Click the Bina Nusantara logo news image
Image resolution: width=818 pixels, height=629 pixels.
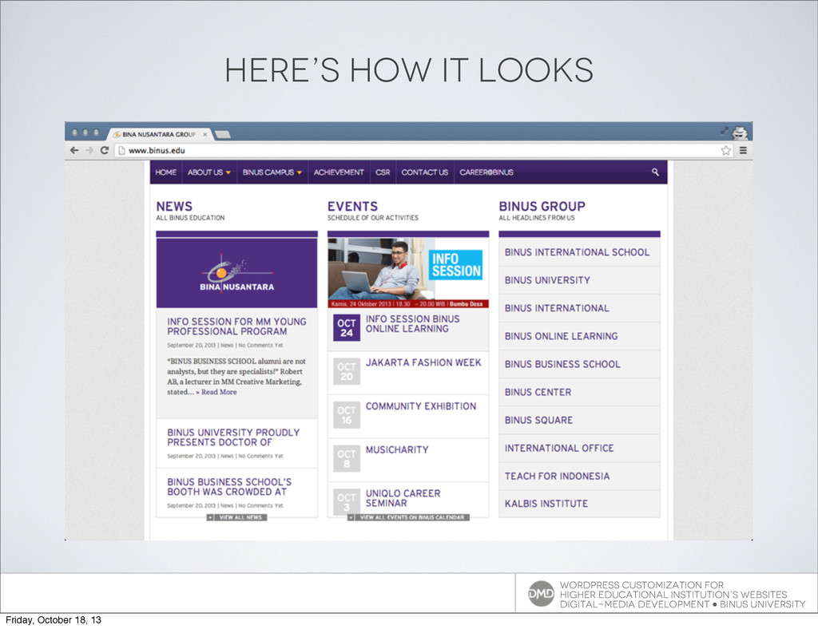[x=236, y=273]
